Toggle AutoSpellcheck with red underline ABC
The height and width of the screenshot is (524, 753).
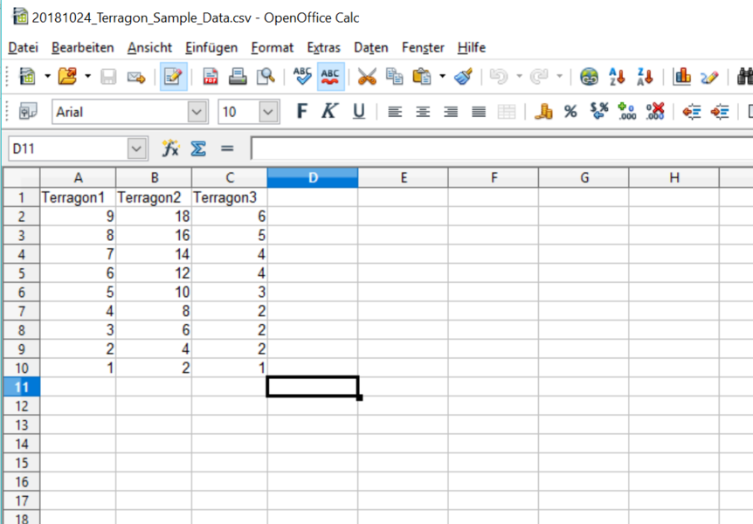[330, 77]
